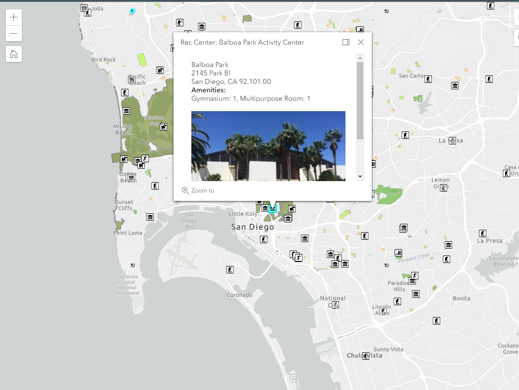Dock the Balboa Park popup window
The width and height of the screenshot is (519, 390).
click(346, 42)
